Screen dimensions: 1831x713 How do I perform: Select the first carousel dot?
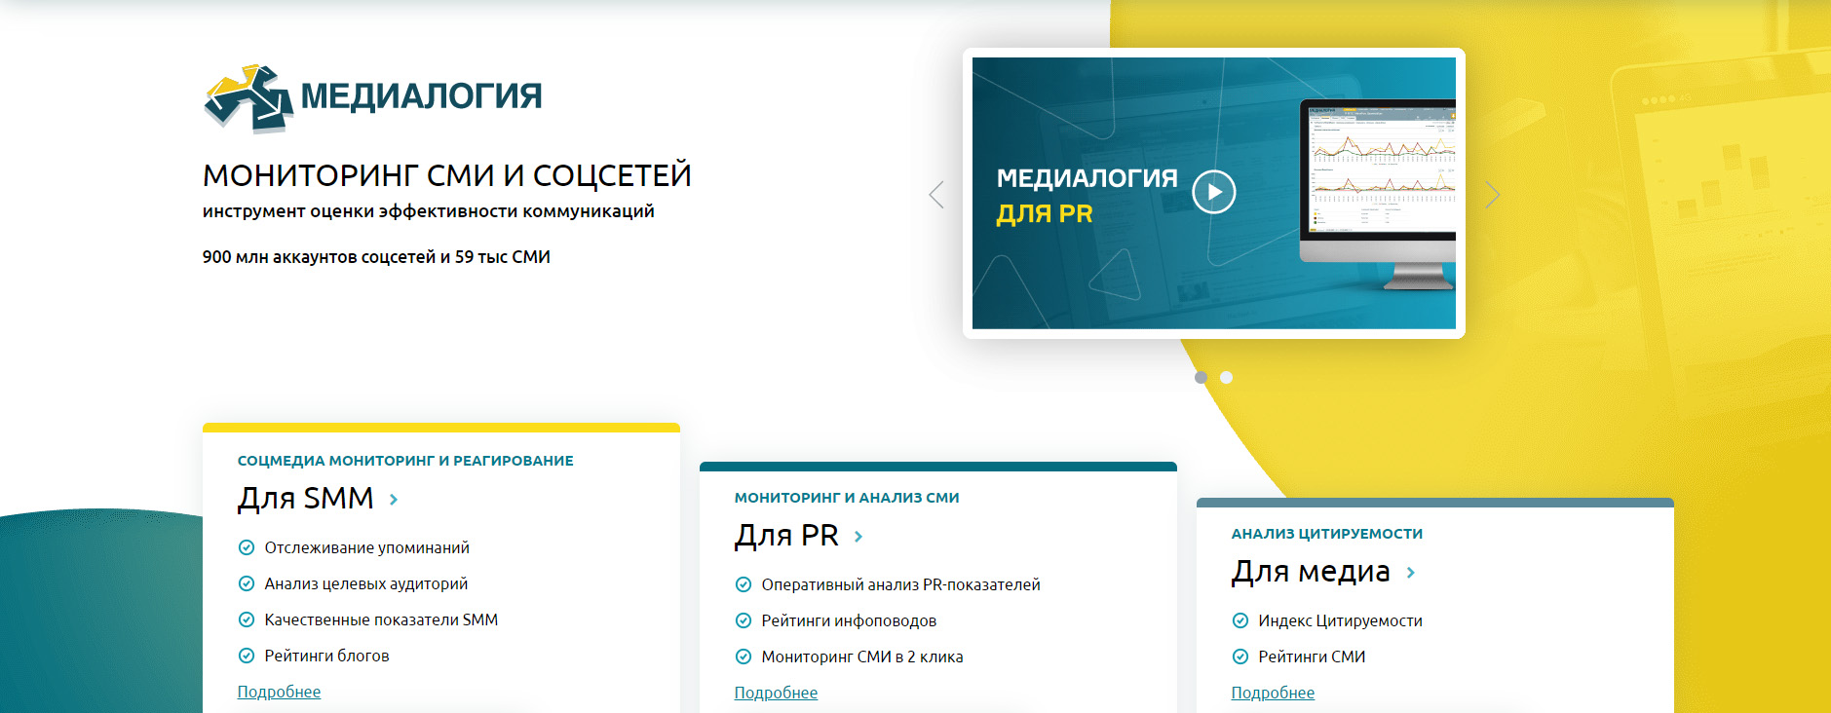[x=1201, y=377]
